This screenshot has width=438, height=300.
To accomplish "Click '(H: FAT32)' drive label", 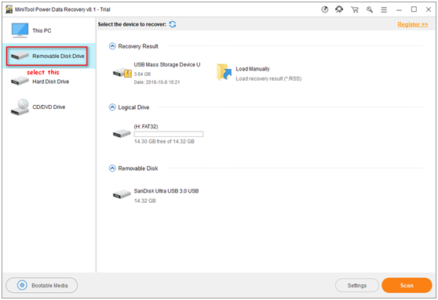I will point(146,126).
